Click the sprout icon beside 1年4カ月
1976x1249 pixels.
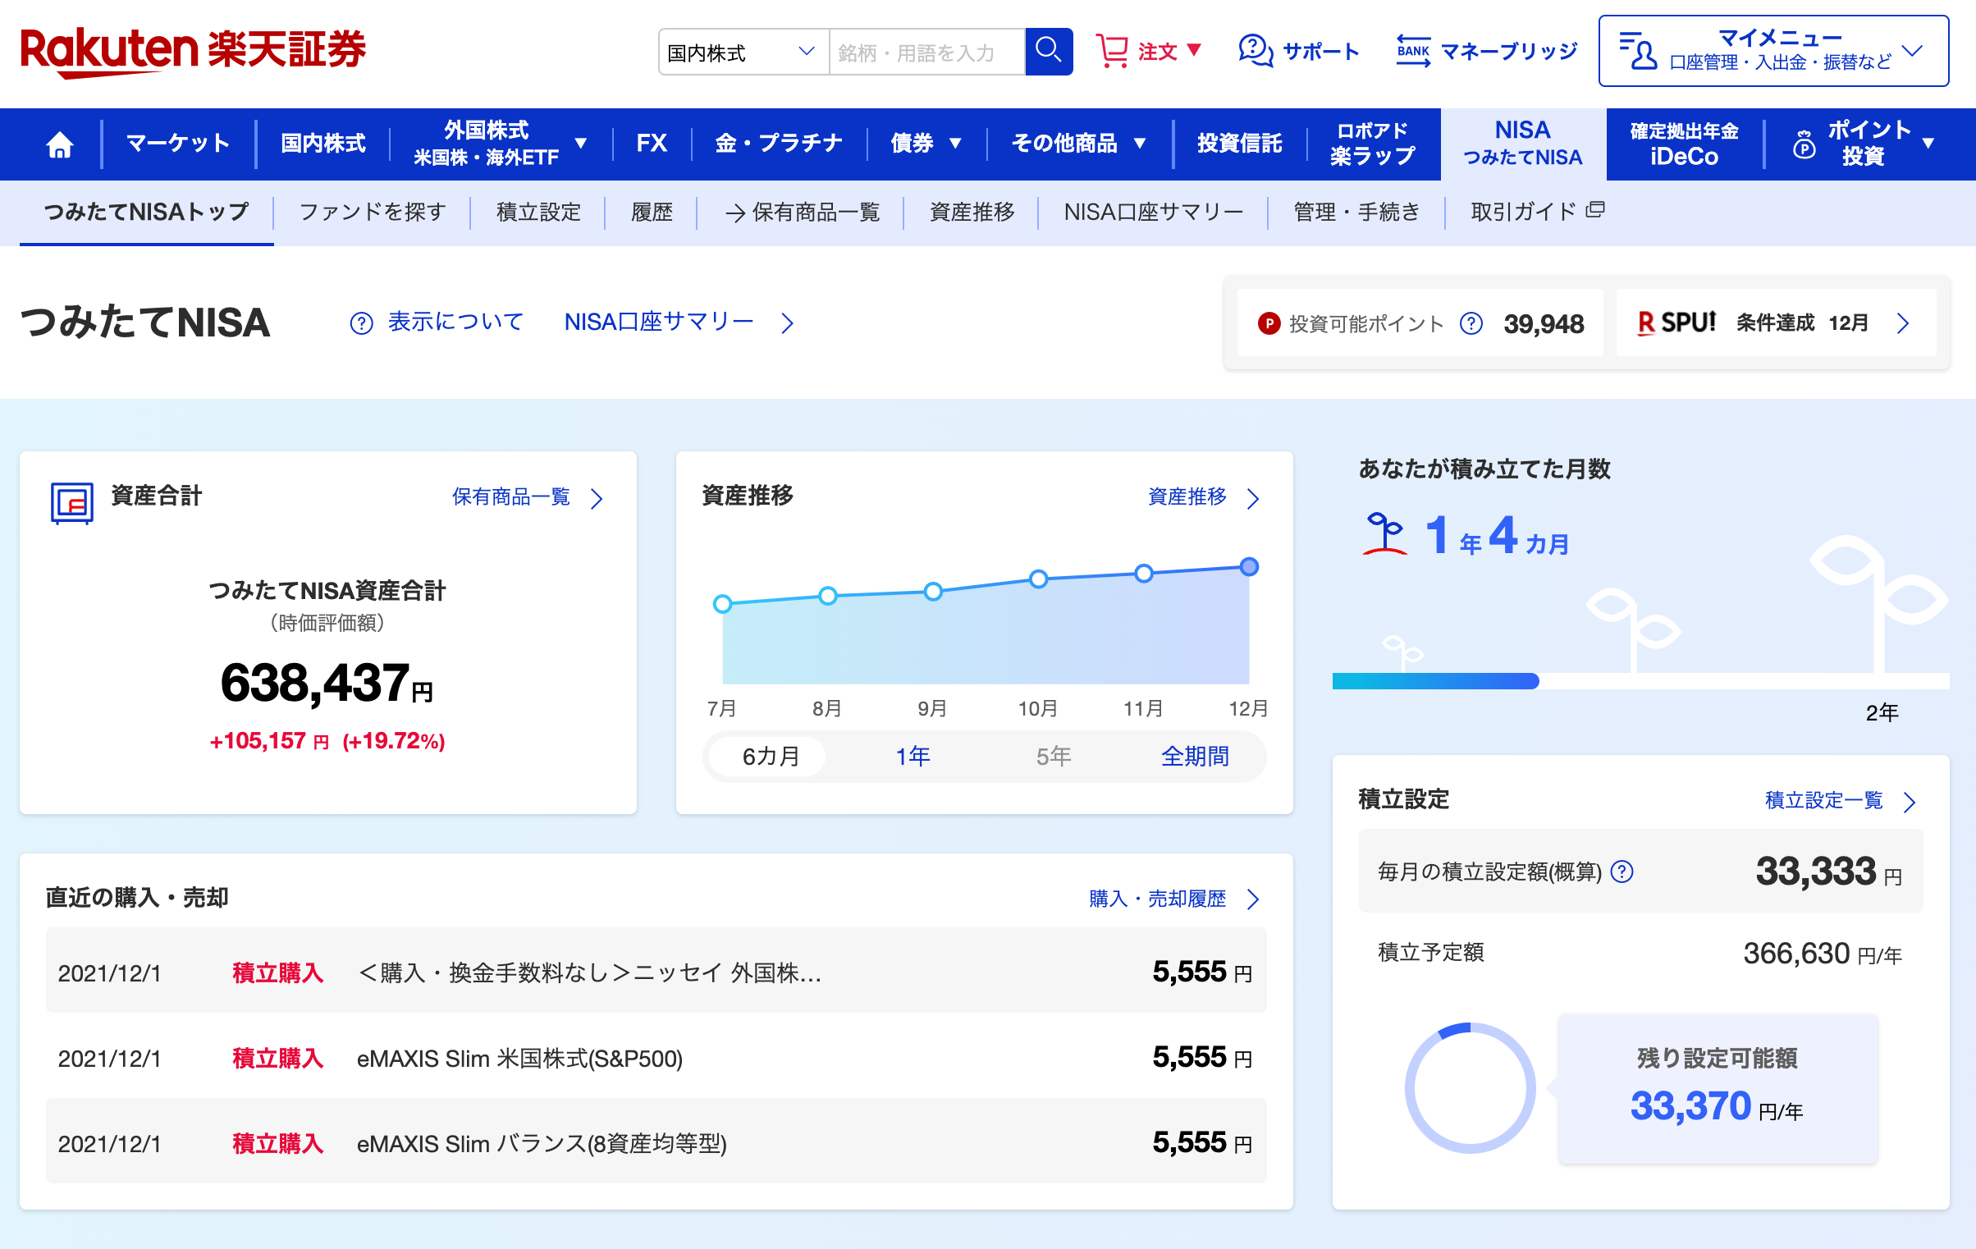pyautogui.click(x=1385, y=534)
